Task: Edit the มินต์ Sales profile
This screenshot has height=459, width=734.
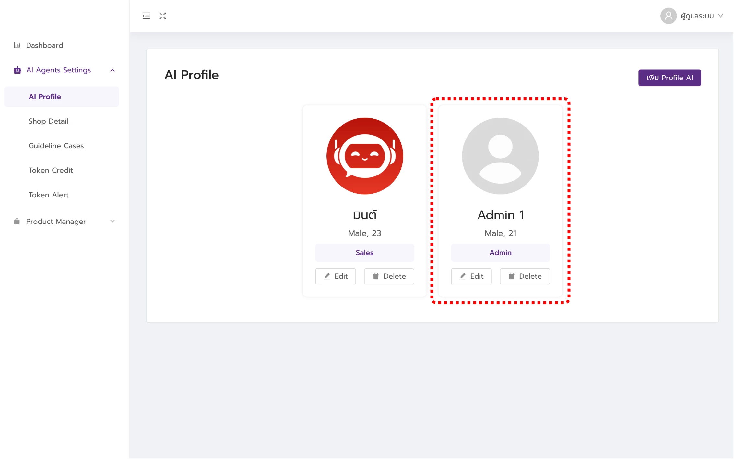Action: point(335,276)
